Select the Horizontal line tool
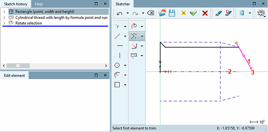268x132 pixels. click(x=120, y=46)
